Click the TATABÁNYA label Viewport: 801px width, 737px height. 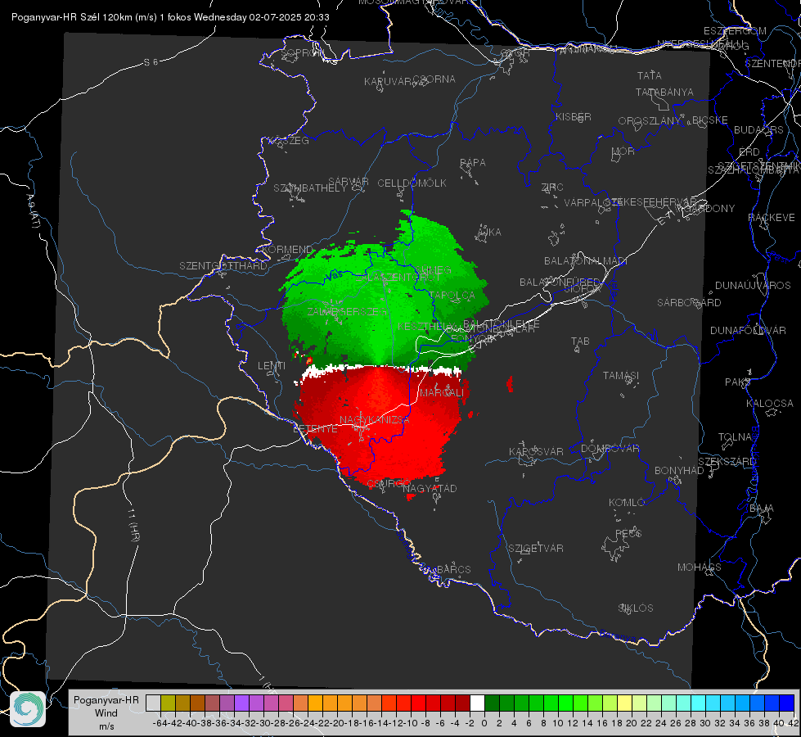point(664,93)
